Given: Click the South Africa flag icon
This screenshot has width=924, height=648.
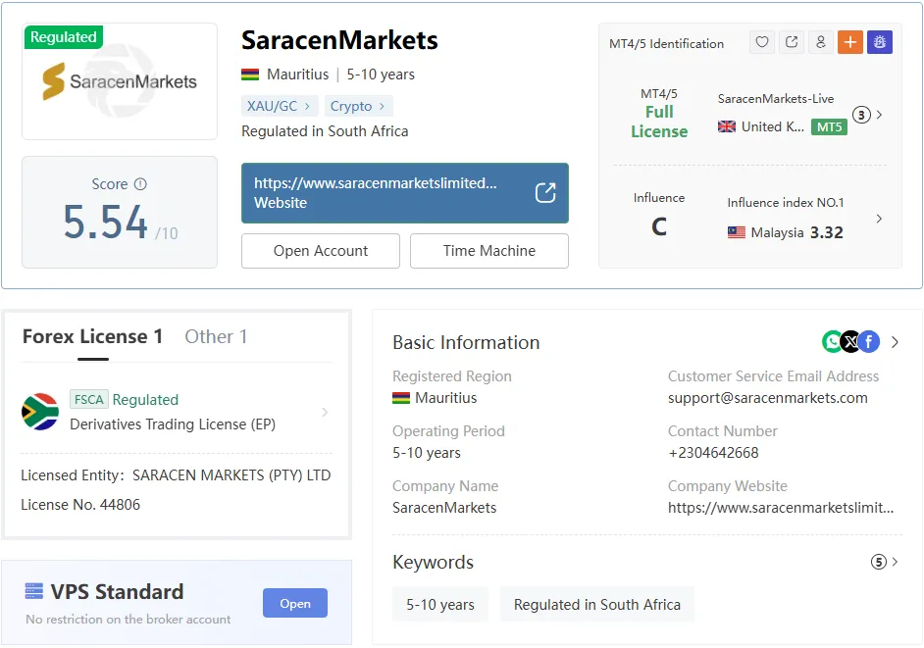Looking at the screenshot, I should (40, 412).
